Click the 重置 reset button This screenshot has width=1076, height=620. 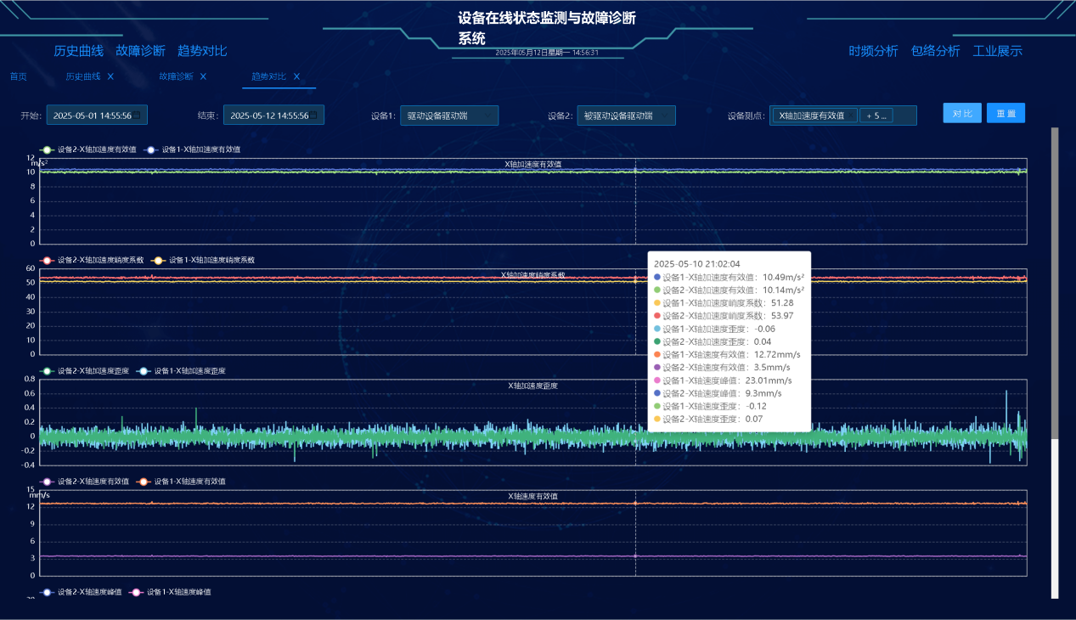coord(1006,112)
